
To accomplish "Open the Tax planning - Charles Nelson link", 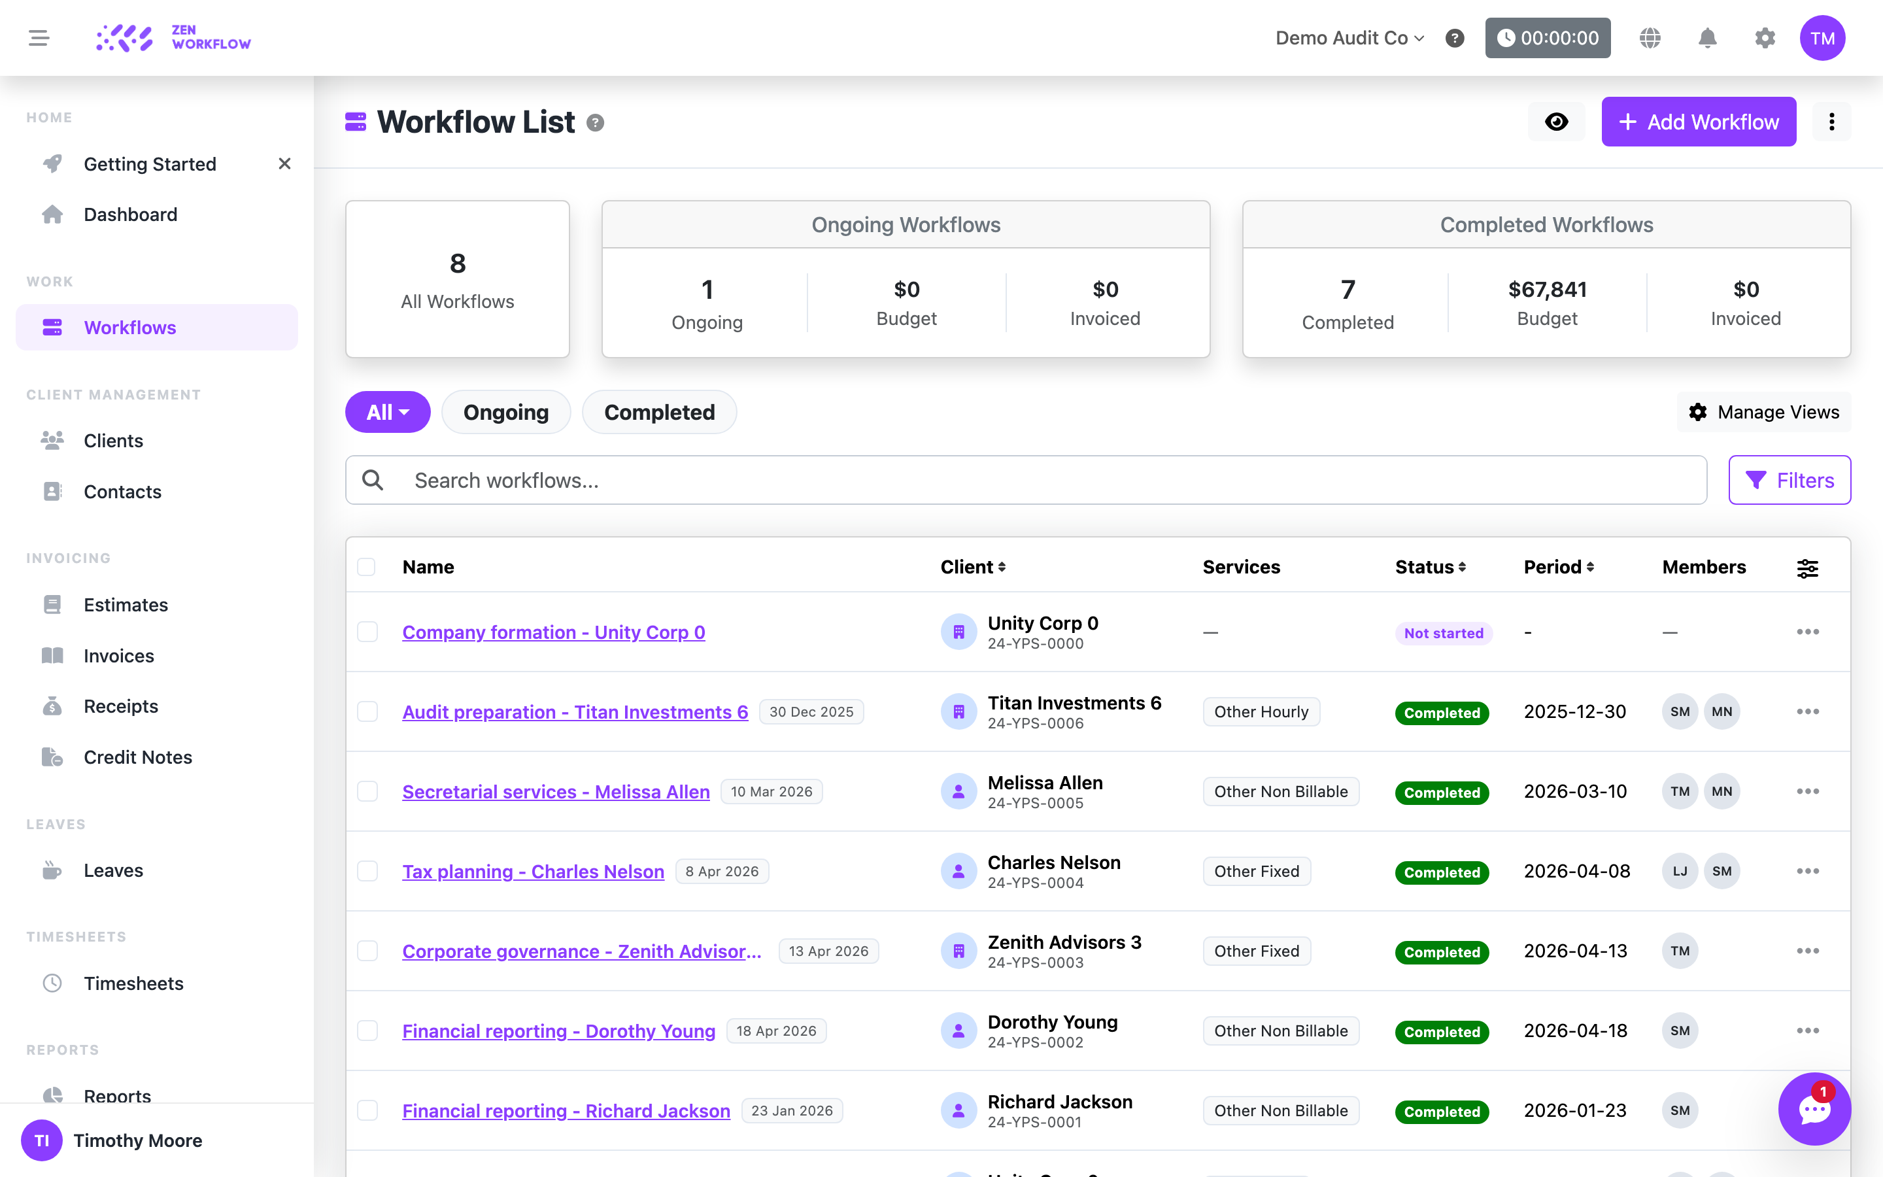I will (x=533, y=871).
